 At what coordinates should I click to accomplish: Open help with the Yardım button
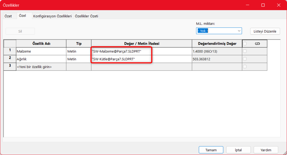(266, 150)
